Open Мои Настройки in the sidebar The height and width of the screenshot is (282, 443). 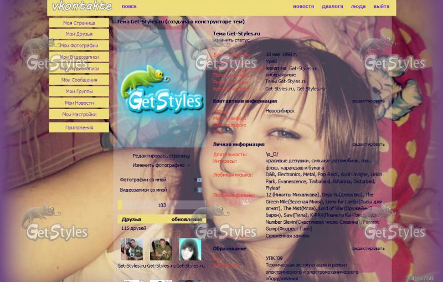point(79,115)
